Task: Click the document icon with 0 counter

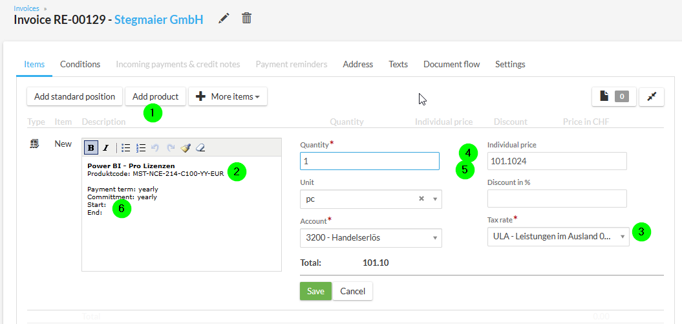Action: tap(613, 96)
